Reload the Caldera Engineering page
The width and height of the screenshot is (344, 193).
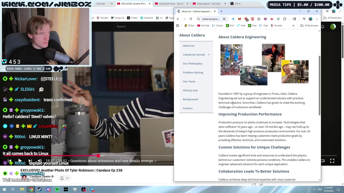pos(191,19)
